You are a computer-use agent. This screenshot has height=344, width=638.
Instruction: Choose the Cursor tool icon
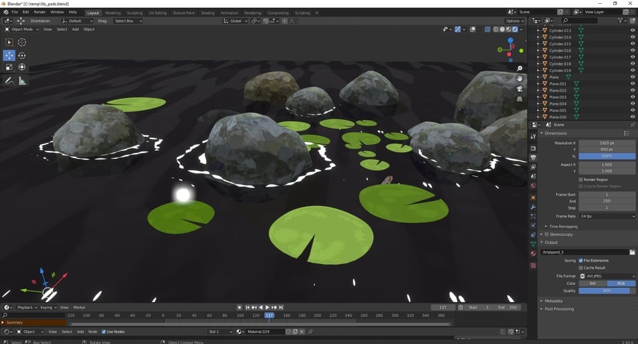point(22,42)
